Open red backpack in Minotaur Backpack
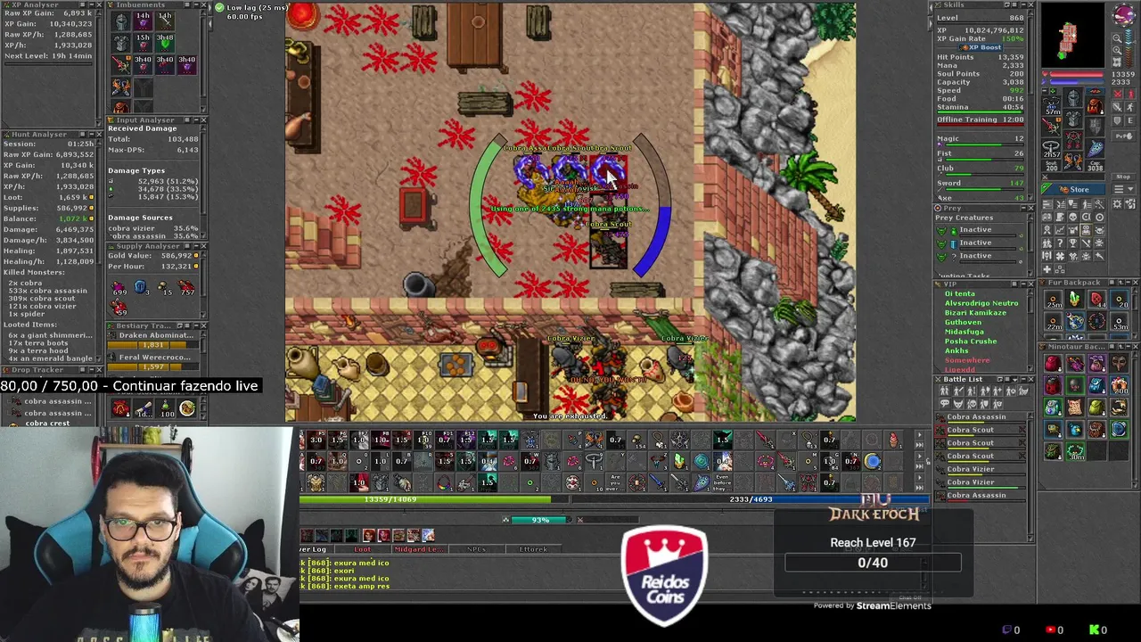This screenshot has width=1141, height=642. tap(1053, 363)
